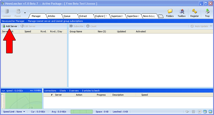Image resolution: width=214 pixels, height=115 pixels.
Task: Click the grey drive icon in status bar
Action: [187, 112]
